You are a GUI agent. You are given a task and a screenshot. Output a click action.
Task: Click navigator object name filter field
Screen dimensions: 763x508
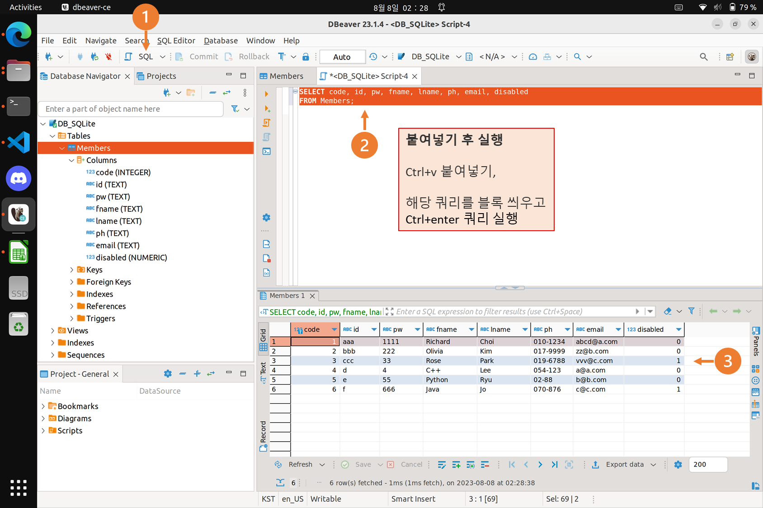pos(131,109)
